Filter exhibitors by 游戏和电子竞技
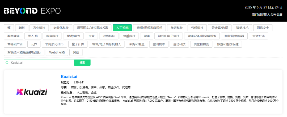 tap(168, 36)
